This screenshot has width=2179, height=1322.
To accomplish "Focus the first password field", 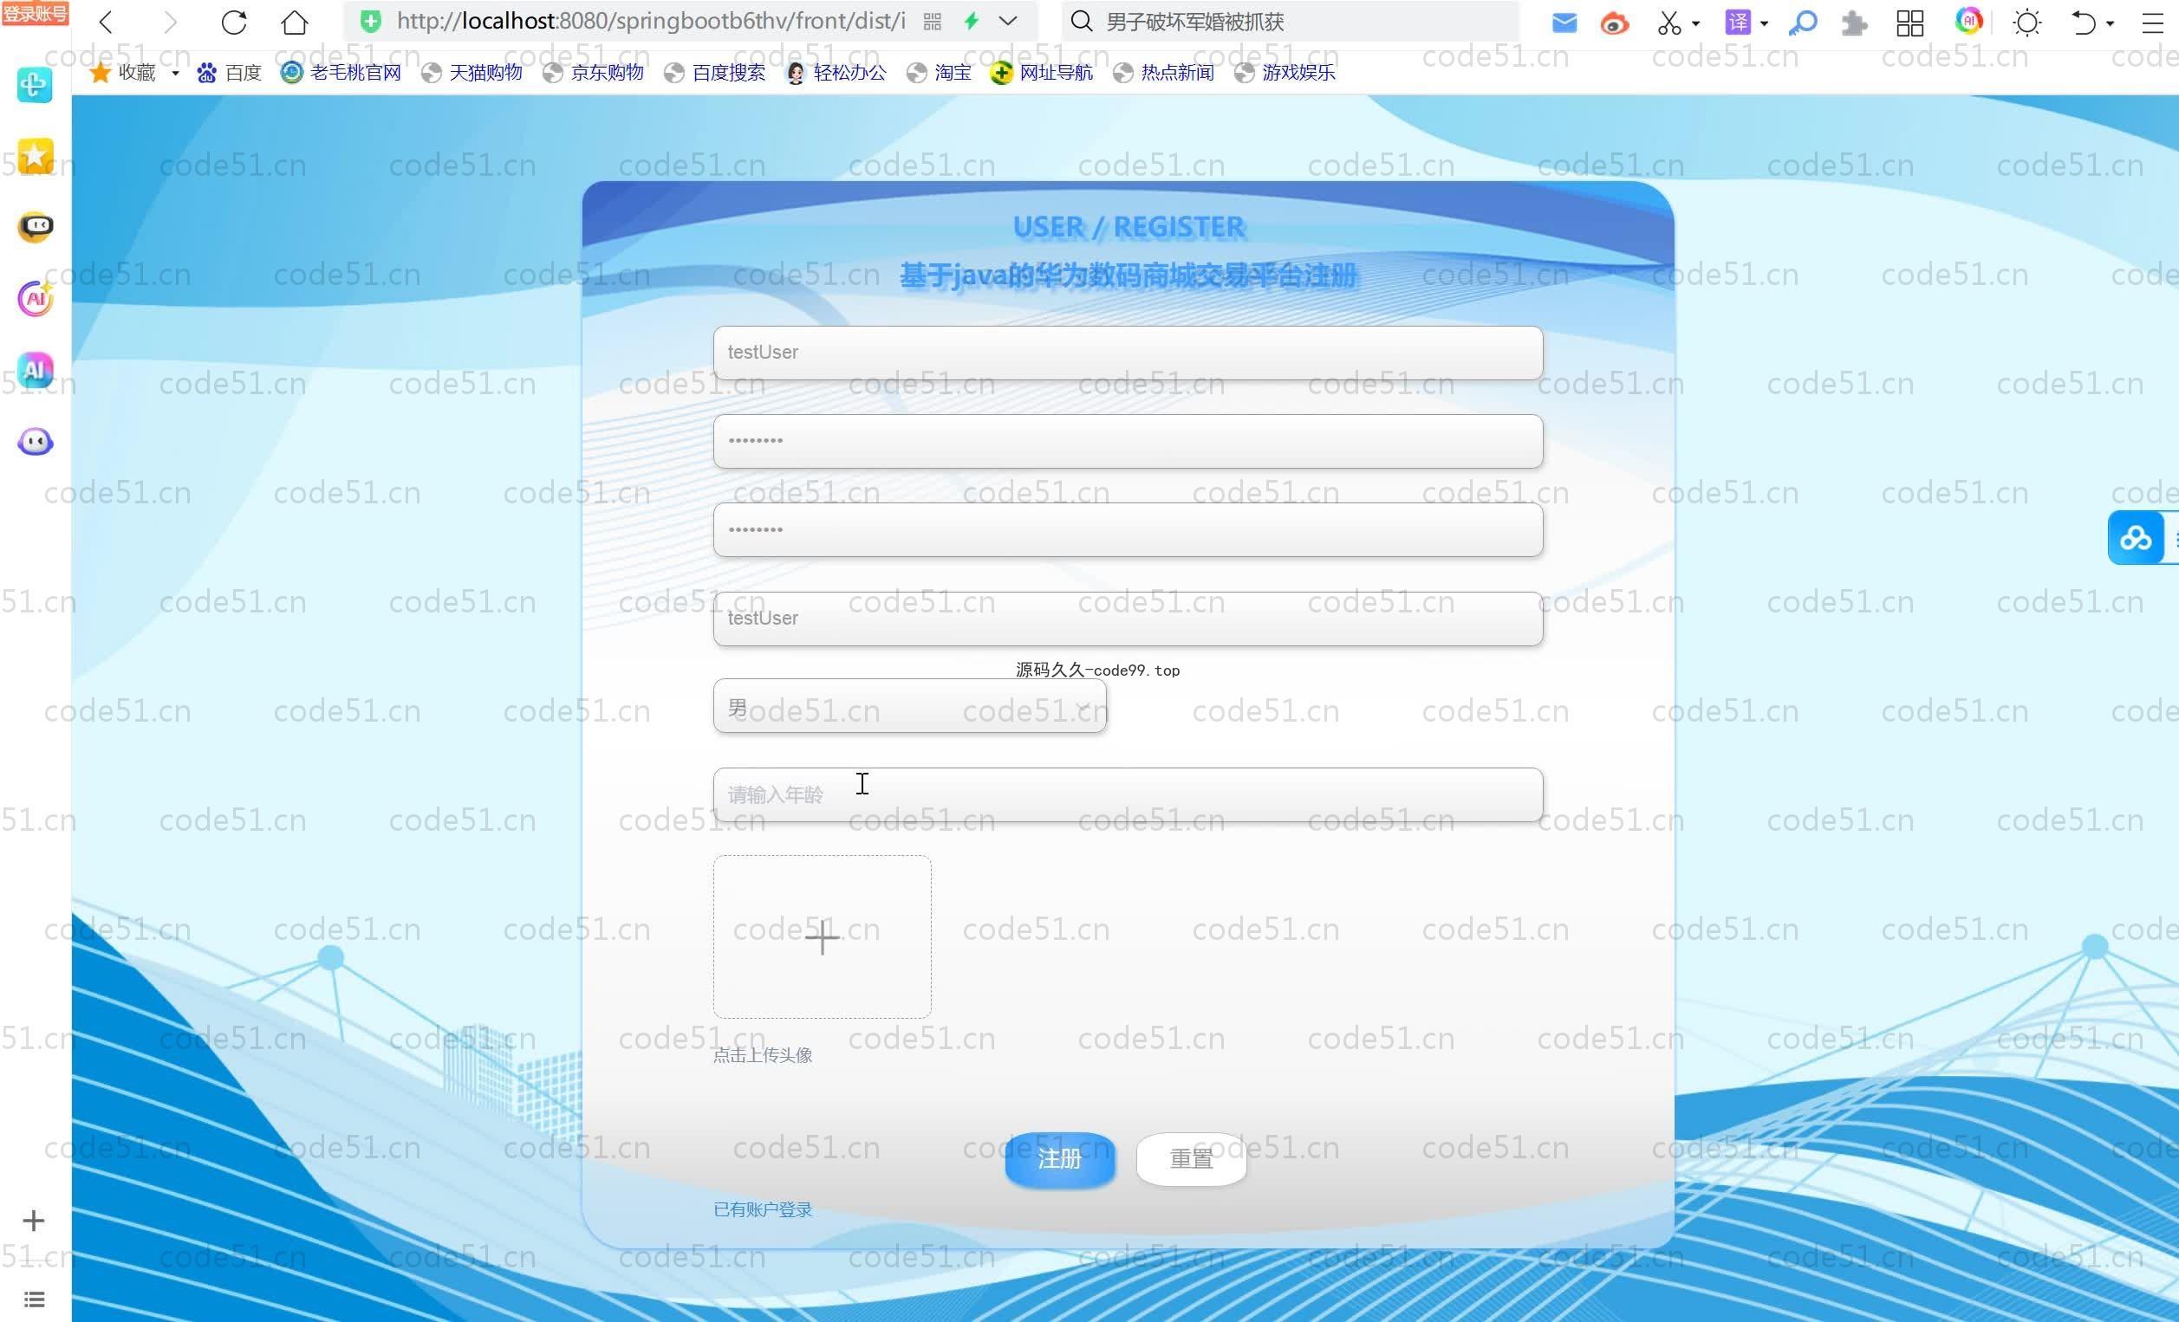I will 1128,441.
